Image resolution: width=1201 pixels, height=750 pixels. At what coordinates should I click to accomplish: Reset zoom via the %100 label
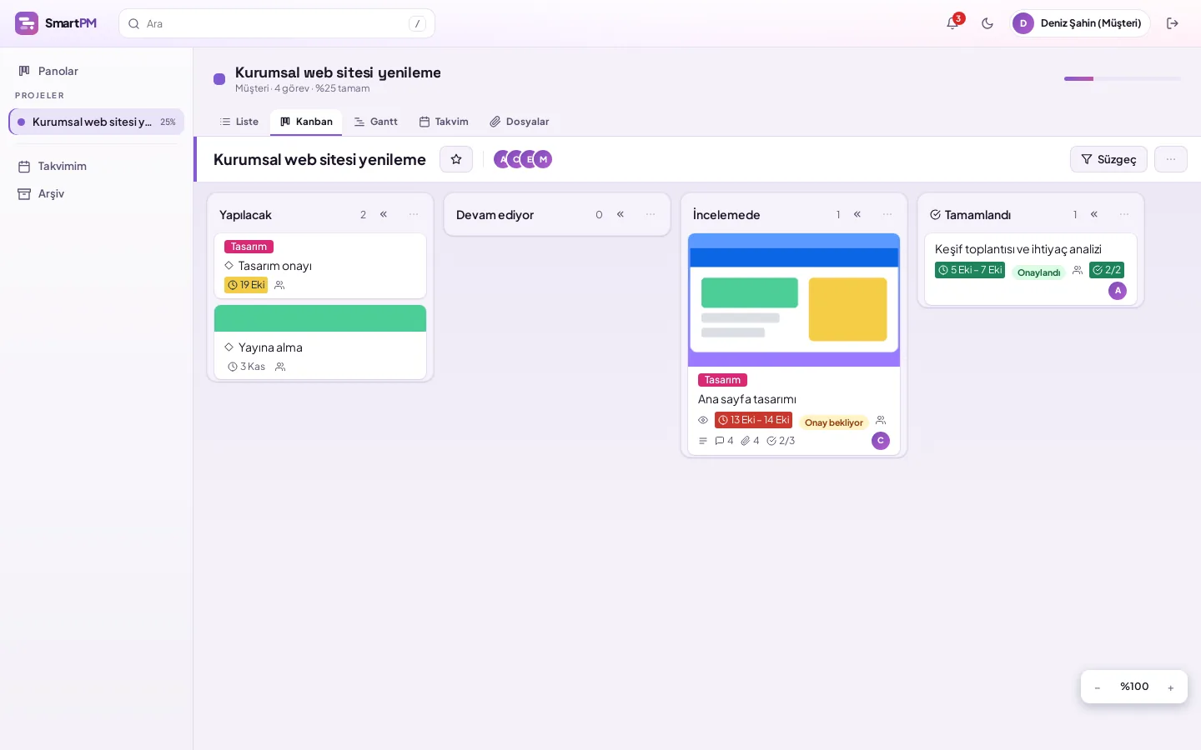click(x=1134, y=687)
